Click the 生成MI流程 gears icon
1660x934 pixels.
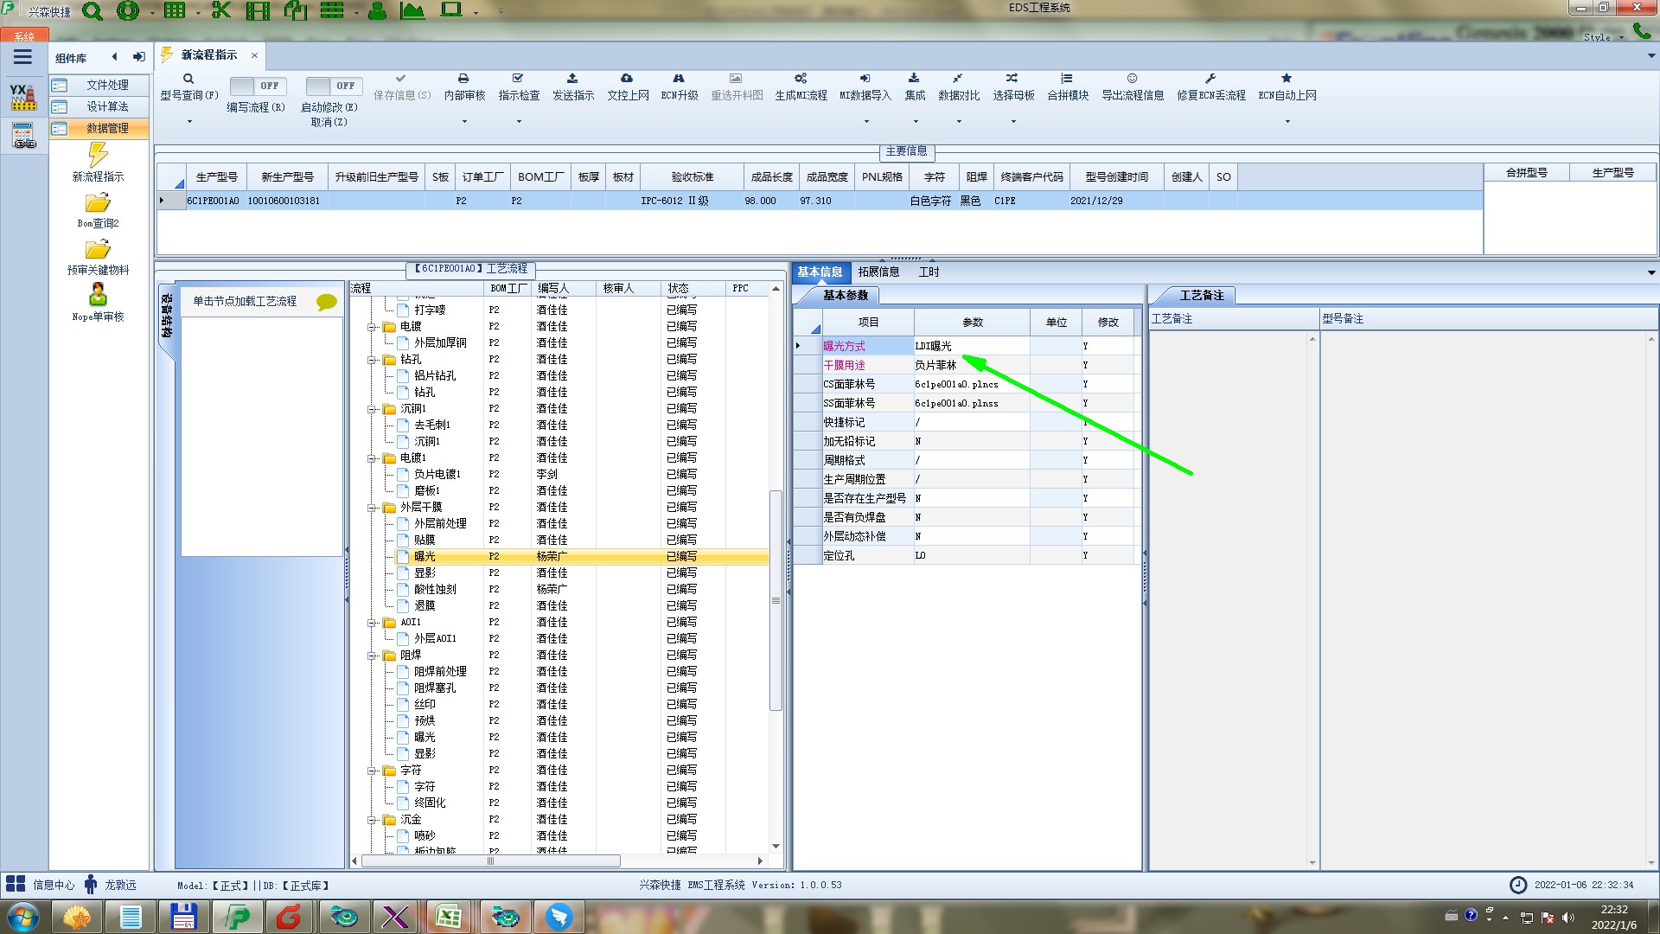[x=801, y=79]
